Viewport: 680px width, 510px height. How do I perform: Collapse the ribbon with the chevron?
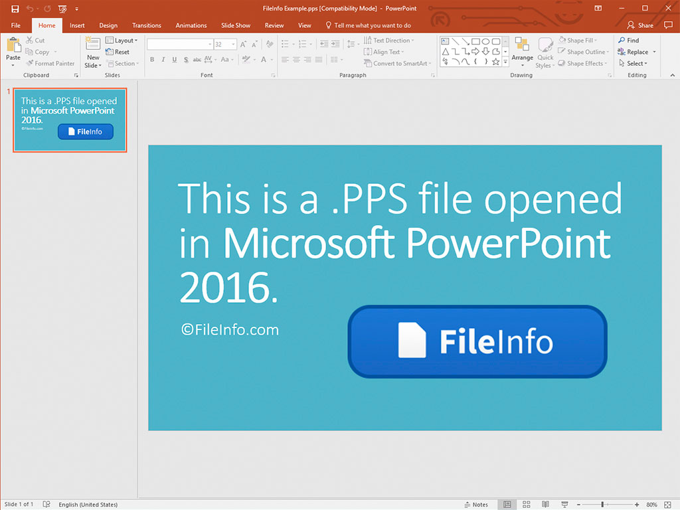672,75
